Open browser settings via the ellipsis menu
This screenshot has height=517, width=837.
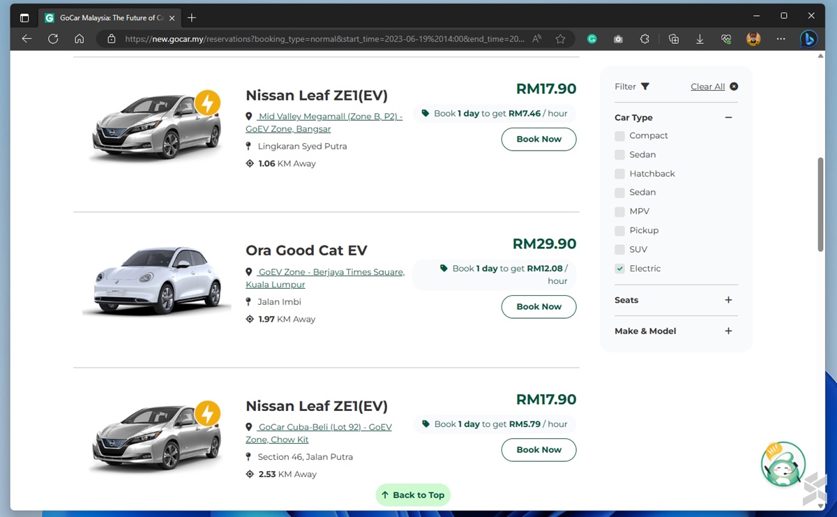(x=781, y=39)
